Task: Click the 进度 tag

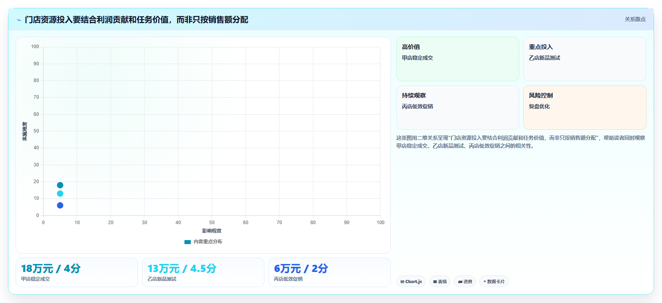Action: pos(465,281)
